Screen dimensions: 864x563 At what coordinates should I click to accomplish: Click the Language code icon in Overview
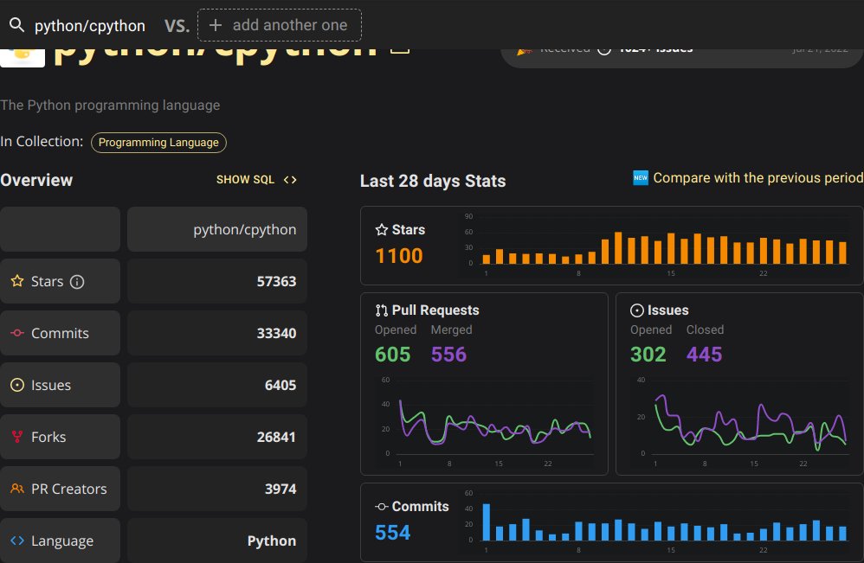pyautogui.click(x=17, y=541)
